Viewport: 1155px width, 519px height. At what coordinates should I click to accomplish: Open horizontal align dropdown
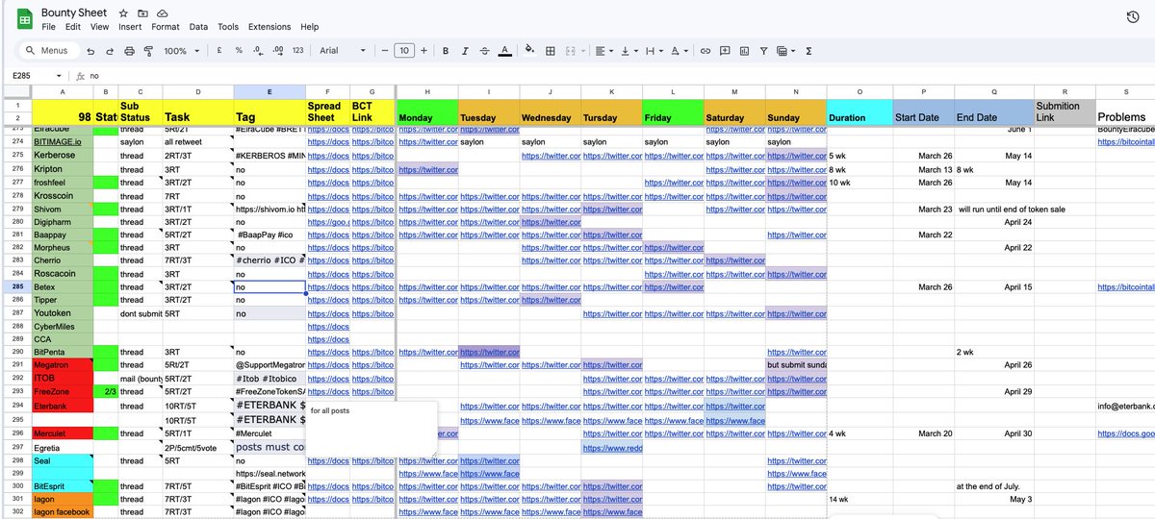tap(603, 50)
